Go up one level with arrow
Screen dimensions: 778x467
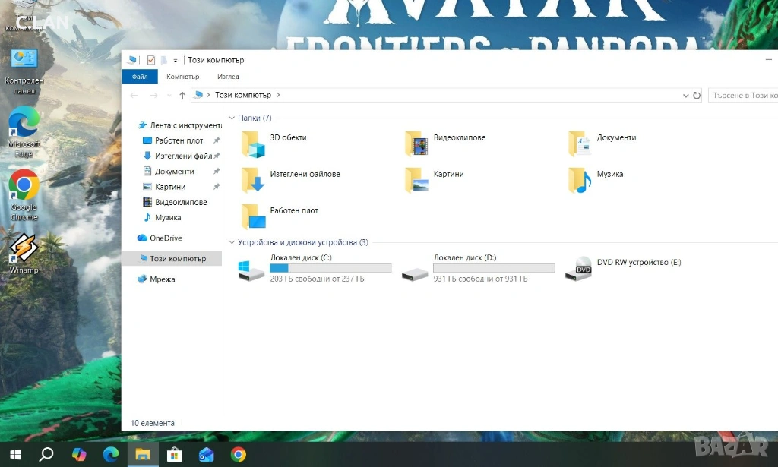click(182, 95)
